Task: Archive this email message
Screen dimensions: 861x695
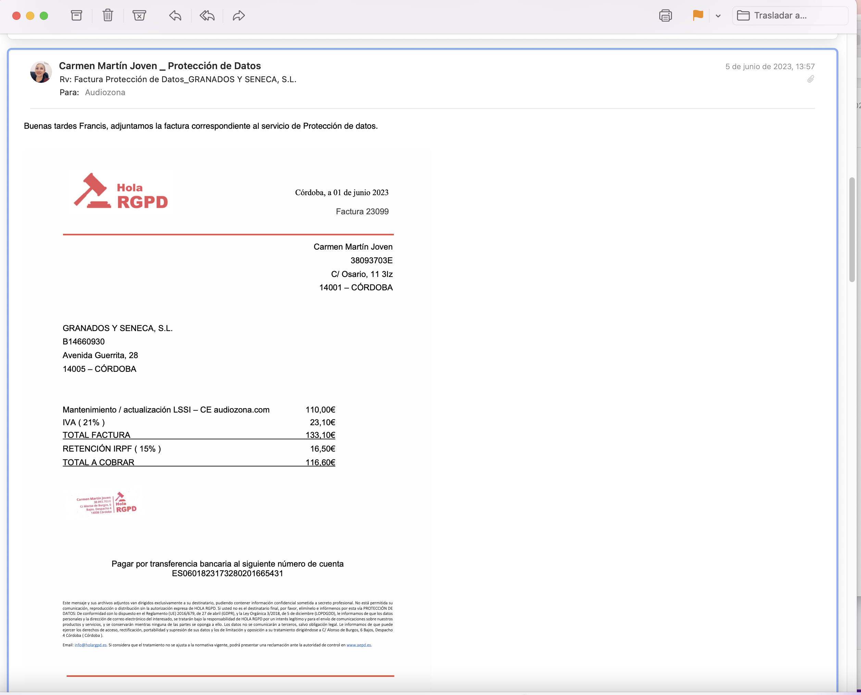Action: click(76, 16)
